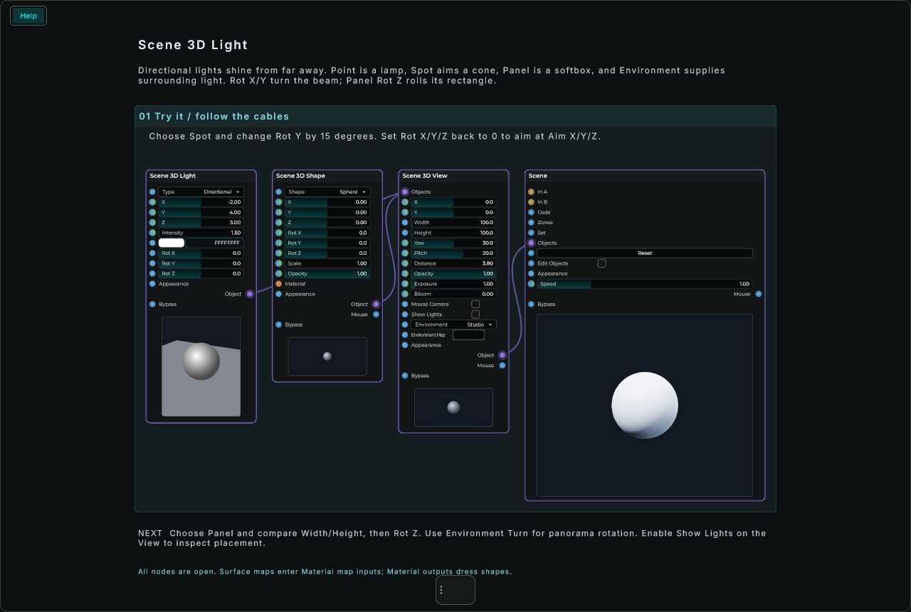911x612 pixels.
Task: Open the light Type dropdown showing Directional
Action: [x=201, y=192]
